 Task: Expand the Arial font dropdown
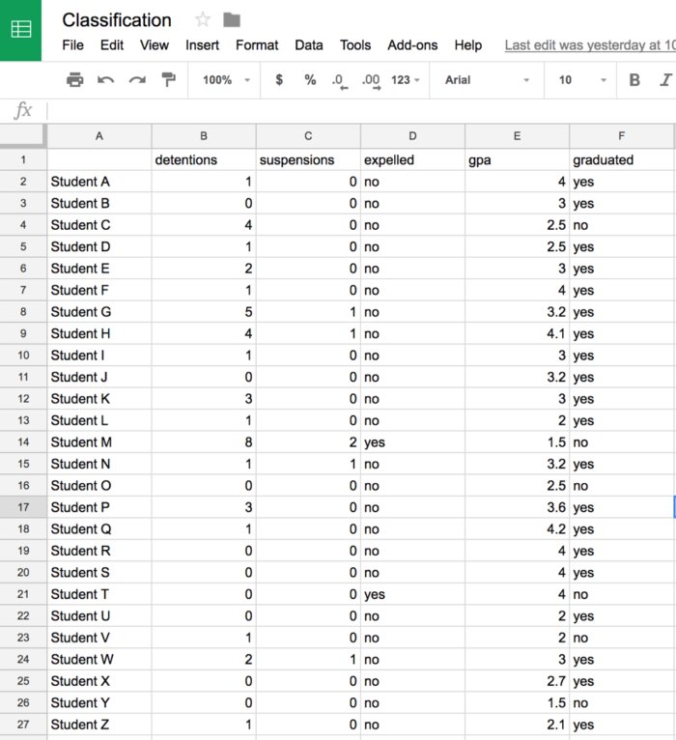pyautogui.click(x=487, y=80)
